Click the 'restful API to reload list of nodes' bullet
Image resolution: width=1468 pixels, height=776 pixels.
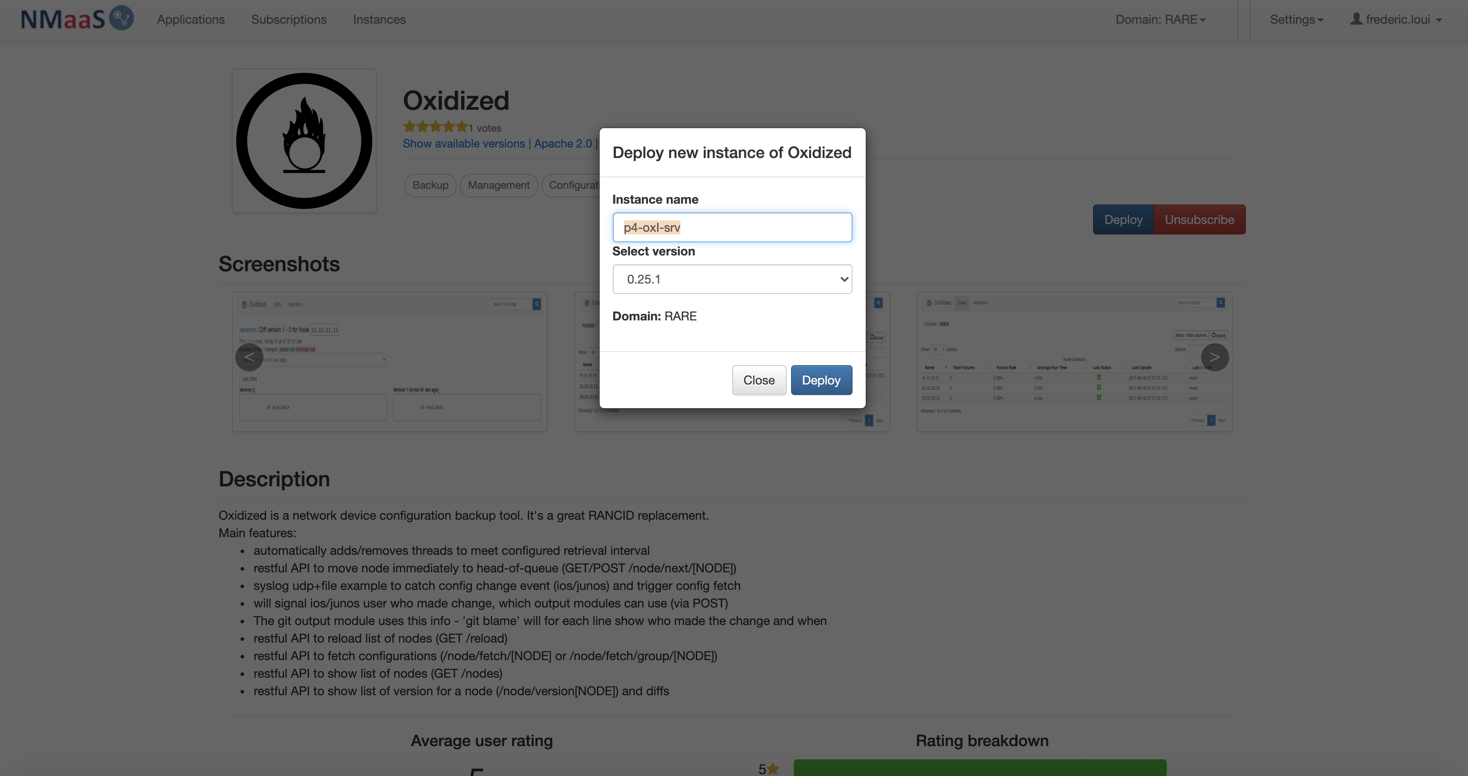[381, 638]
